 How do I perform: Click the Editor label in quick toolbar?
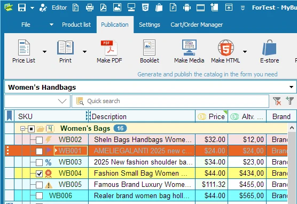(x=59, y=7)
